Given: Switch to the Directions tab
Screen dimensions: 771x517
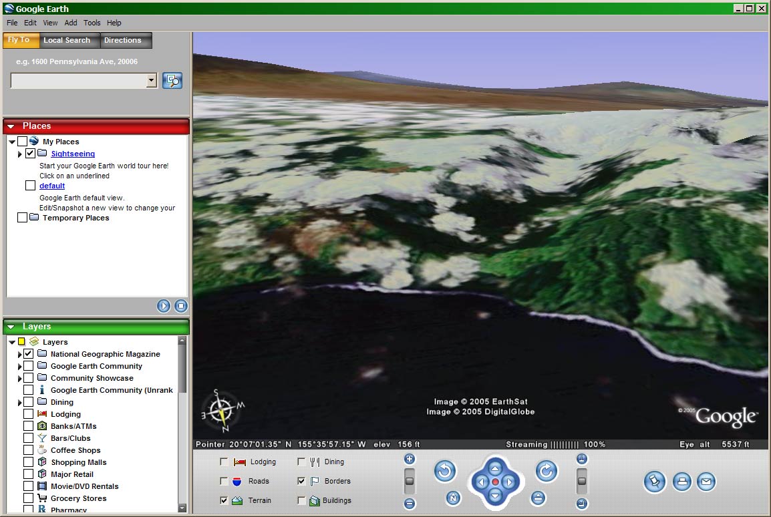Looking at the screenshot, I should (123, 40).
